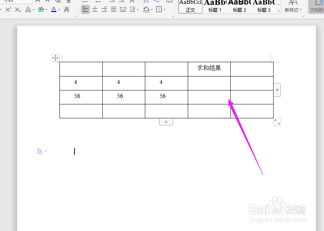Image resolution: width=324 pixels, height=231 pixels.
Task: Click the plus button below the table
Action: pos(166,121)
